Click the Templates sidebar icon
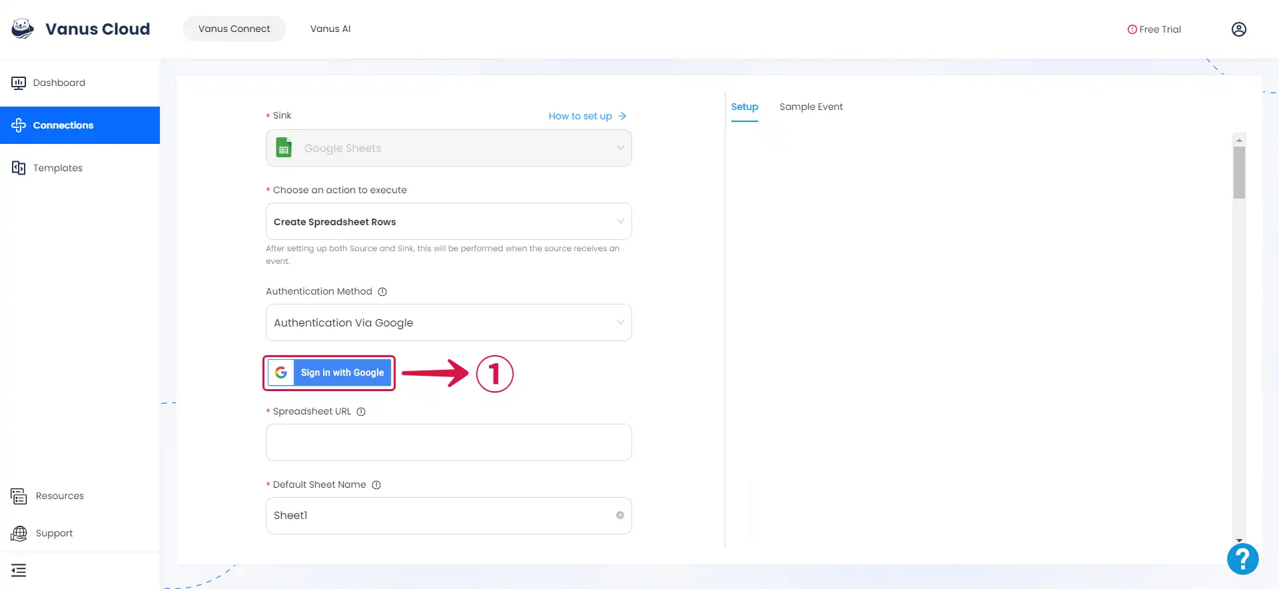 pyautogui.click(x=19, y=168)
